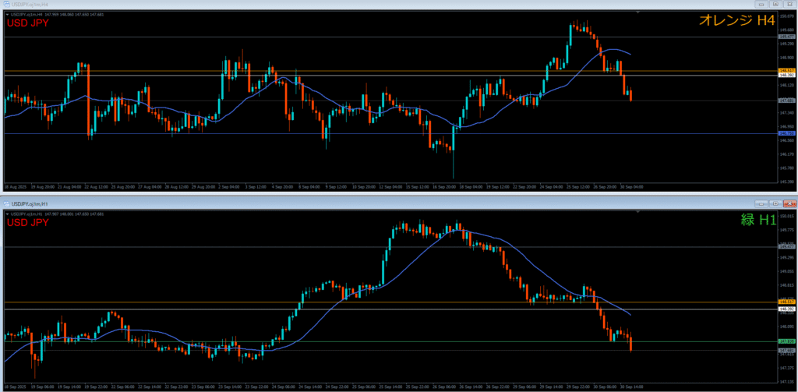Click the H1 chart window title icon
Screen dimensions: 798x392
pyautogui.click(x=7, y=202)
